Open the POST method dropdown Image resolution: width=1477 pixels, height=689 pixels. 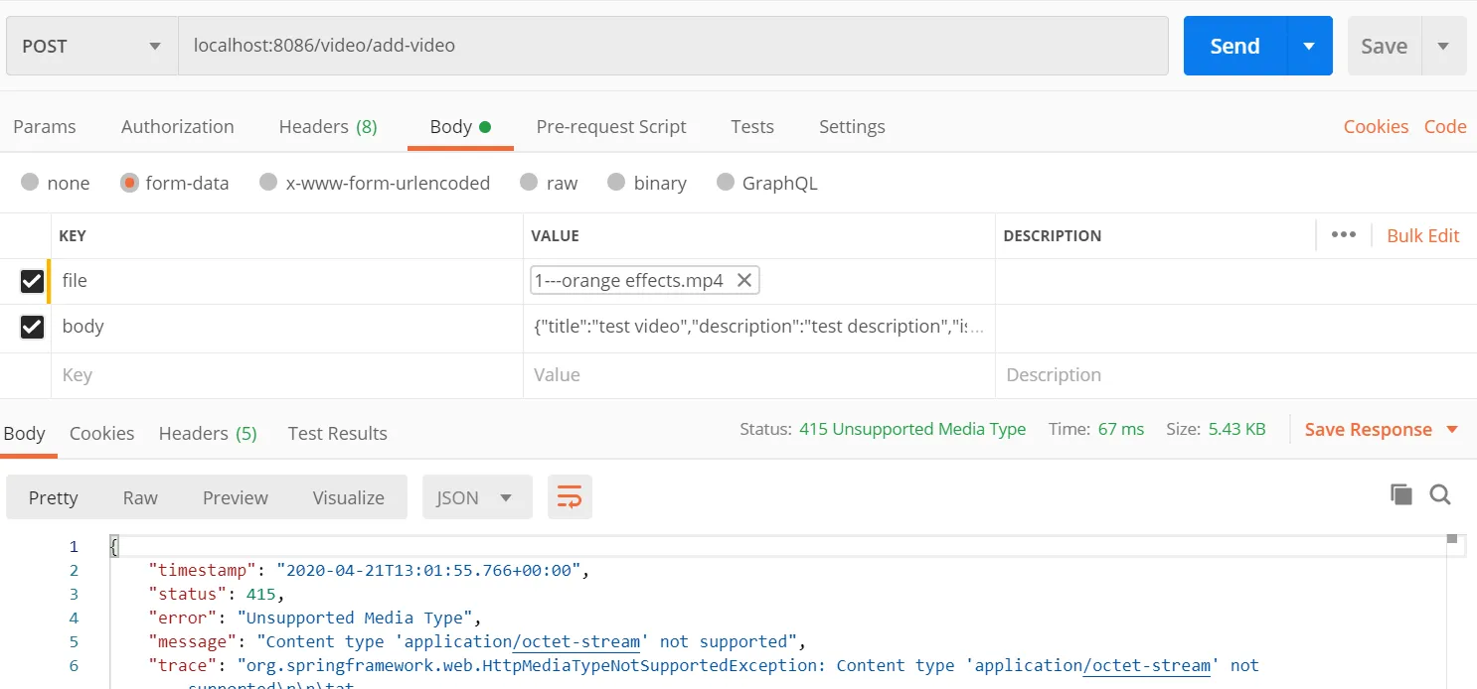91,46
